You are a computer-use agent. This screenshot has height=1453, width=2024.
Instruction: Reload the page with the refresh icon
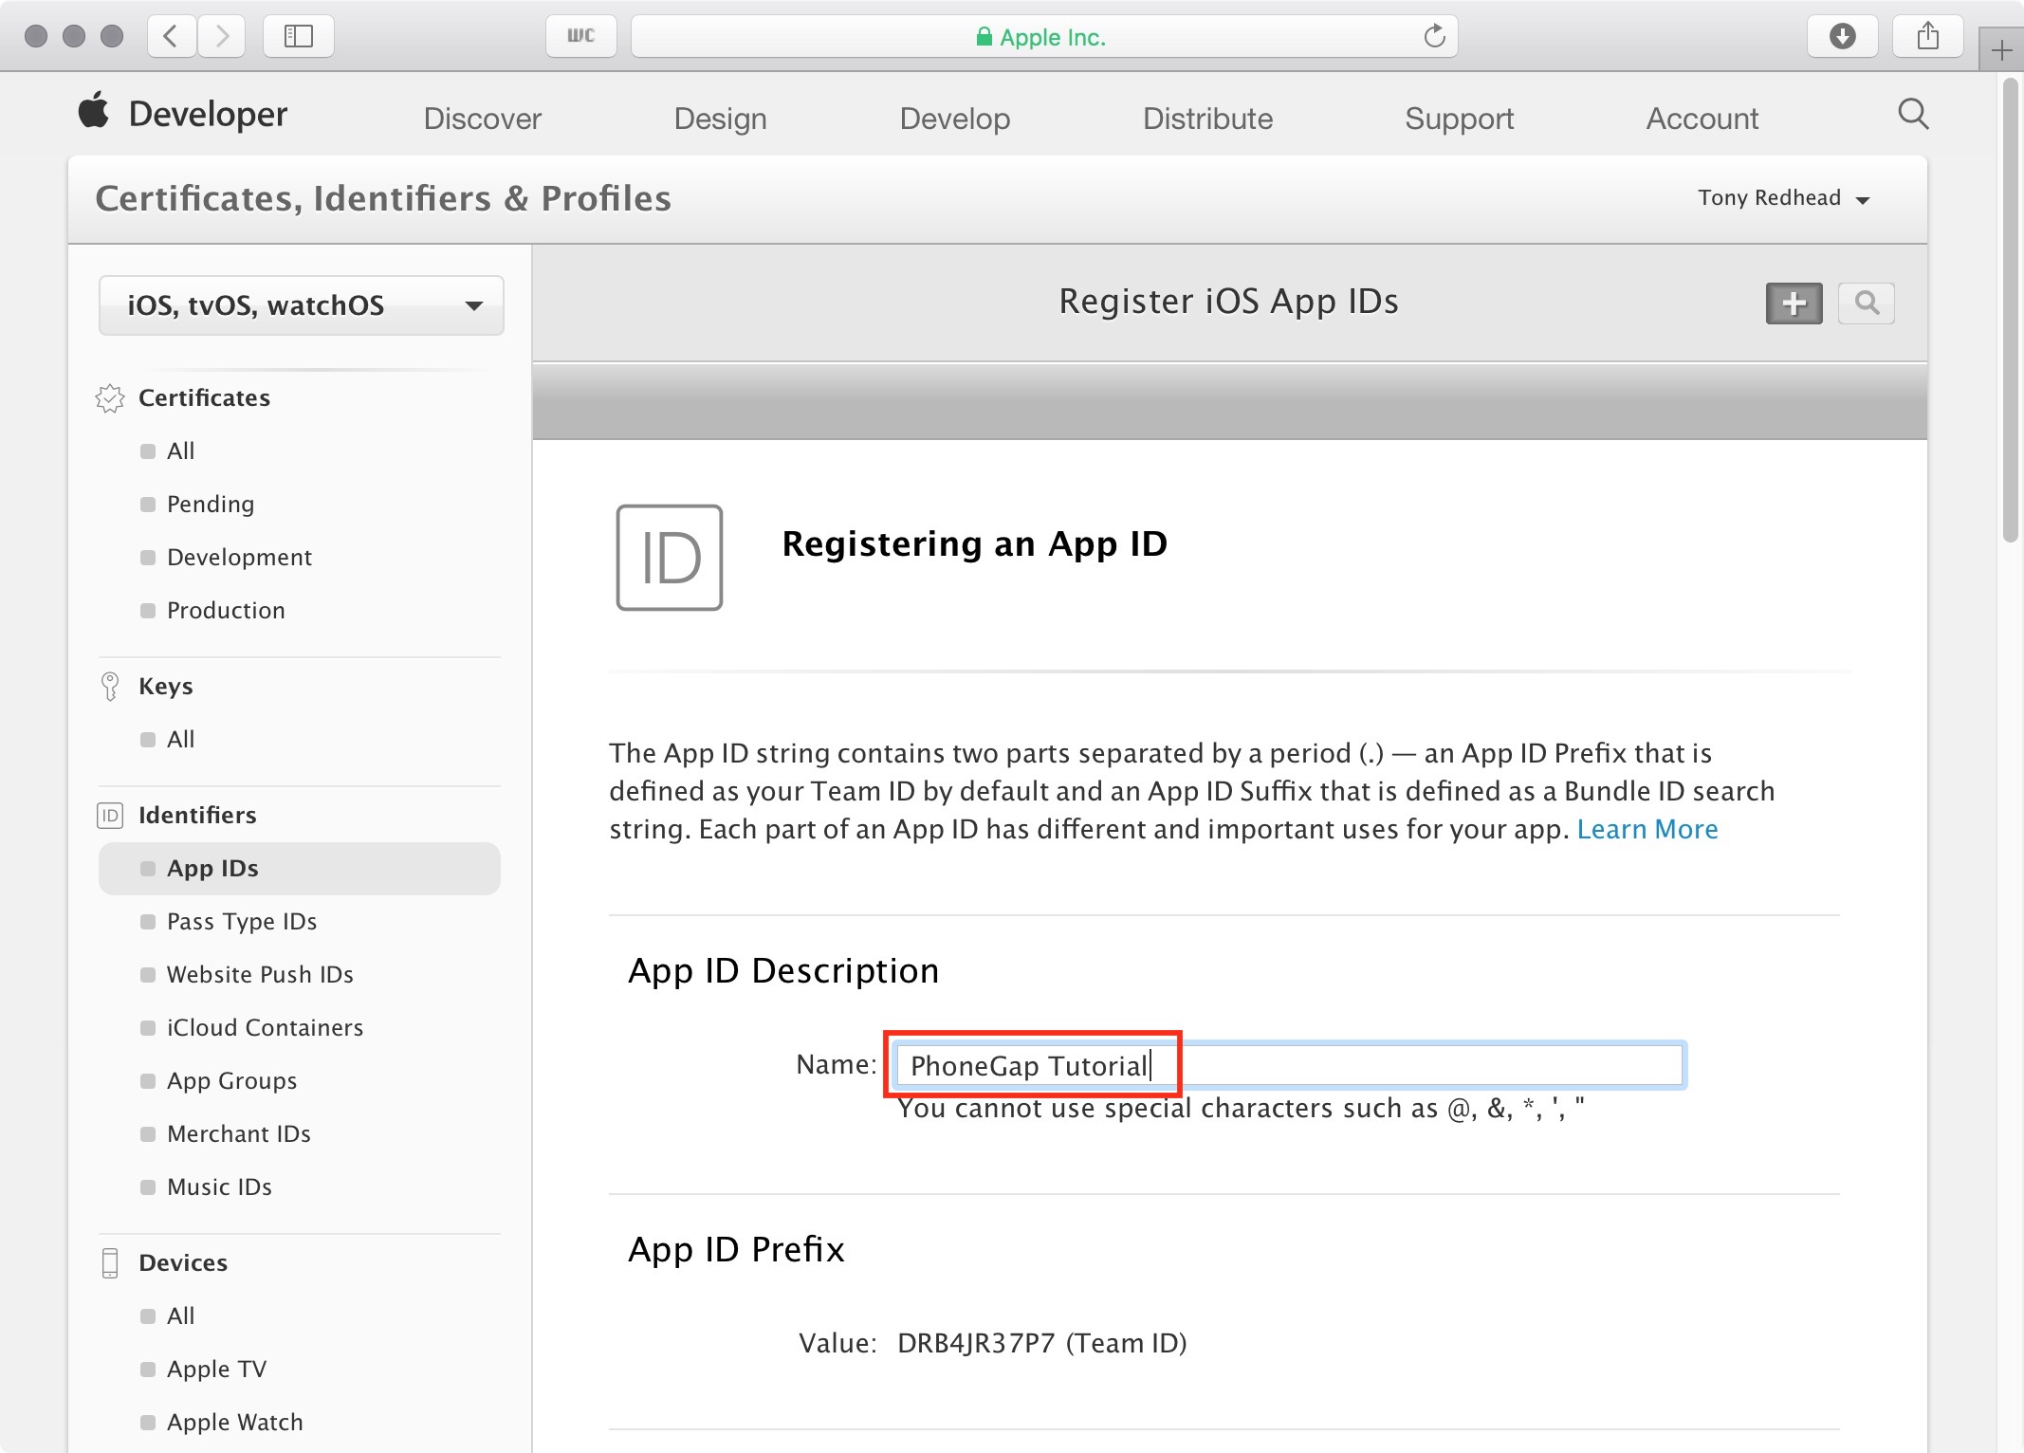1434,36
